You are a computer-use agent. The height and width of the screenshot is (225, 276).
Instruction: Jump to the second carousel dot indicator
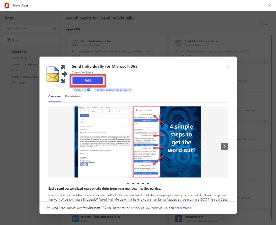133,184
